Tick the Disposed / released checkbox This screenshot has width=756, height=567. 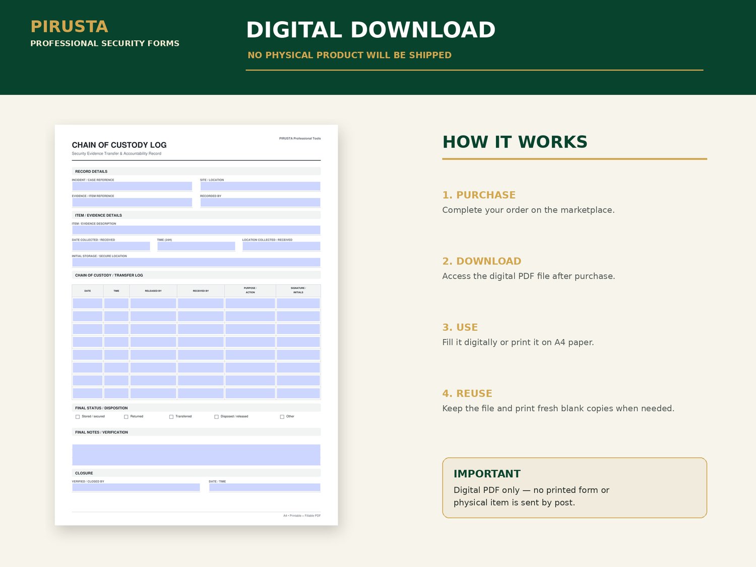[216, 417]
